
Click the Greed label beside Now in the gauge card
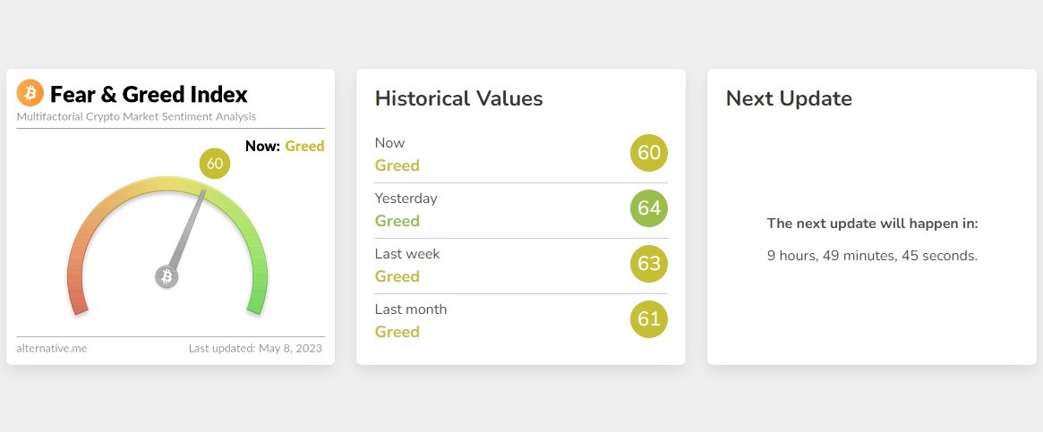click(x=304, y=147)
